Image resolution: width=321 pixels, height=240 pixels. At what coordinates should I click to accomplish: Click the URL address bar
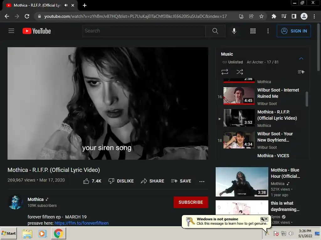(x=135, y=16)
